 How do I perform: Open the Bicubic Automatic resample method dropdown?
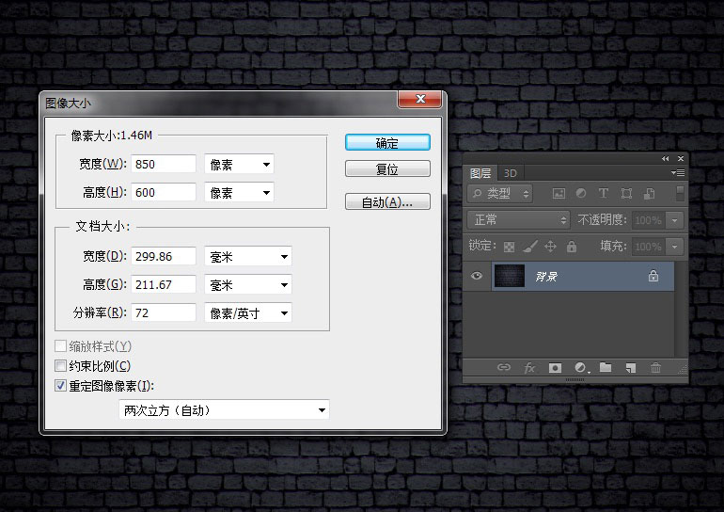(224, 409)
